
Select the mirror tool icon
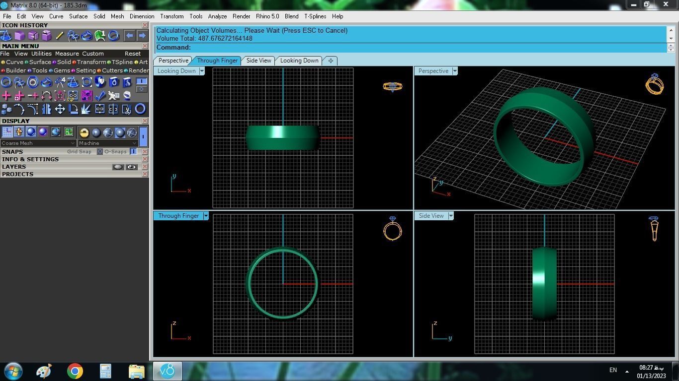[46, 109]
